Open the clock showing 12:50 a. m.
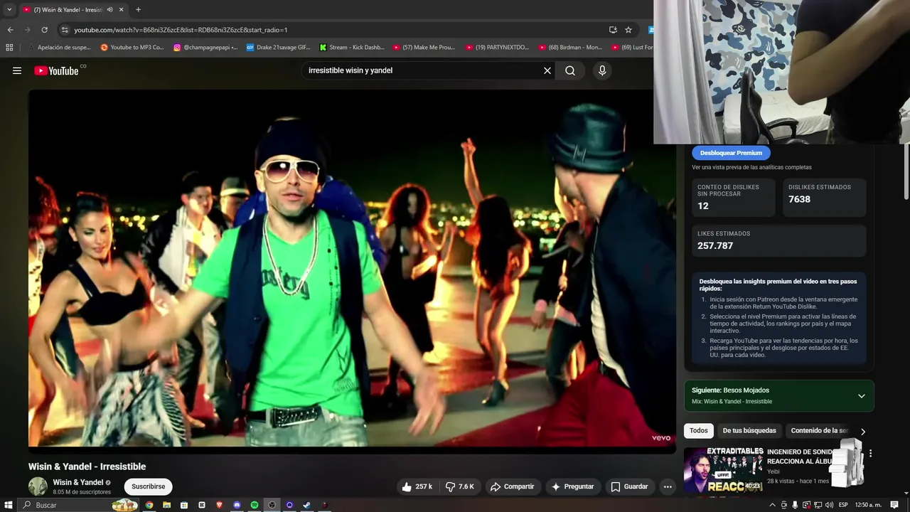The height and width of the screenshot is (512, 910). (x=868, y=505)
